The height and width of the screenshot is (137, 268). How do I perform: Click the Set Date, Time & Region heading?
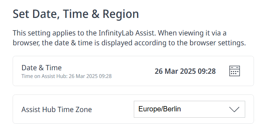click(76, 14)
